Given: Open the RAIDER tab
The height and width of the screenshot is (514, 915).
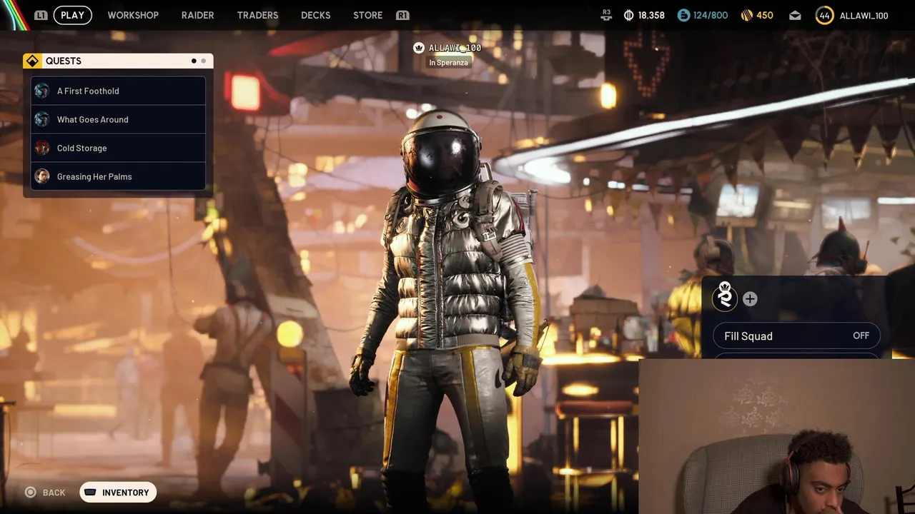Looking at the screenshot, I should [197, 15].
